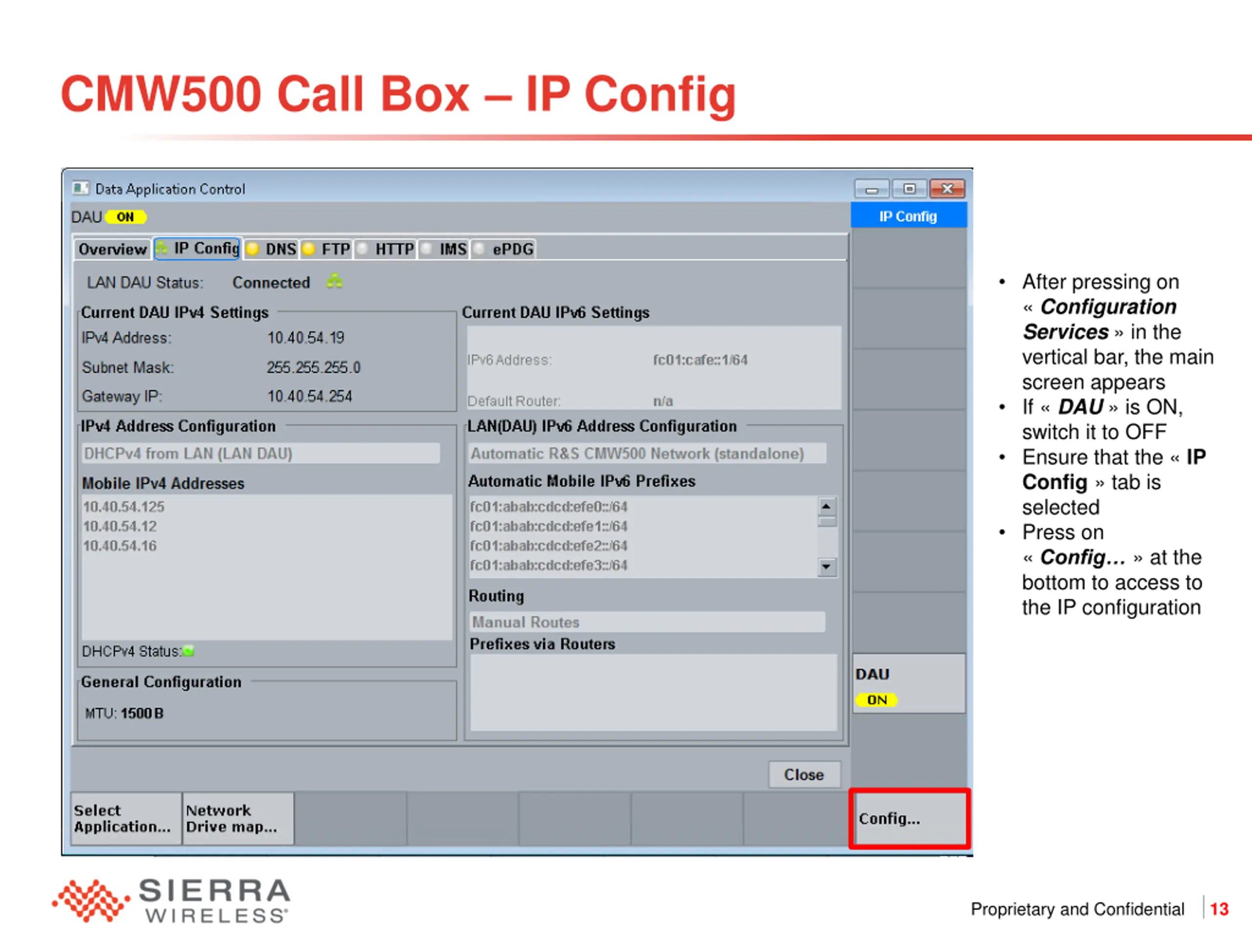The height and width of the screenshot is (939, 1252).
Task: Click the MTU 1500 B value
Action: (142, 713)
